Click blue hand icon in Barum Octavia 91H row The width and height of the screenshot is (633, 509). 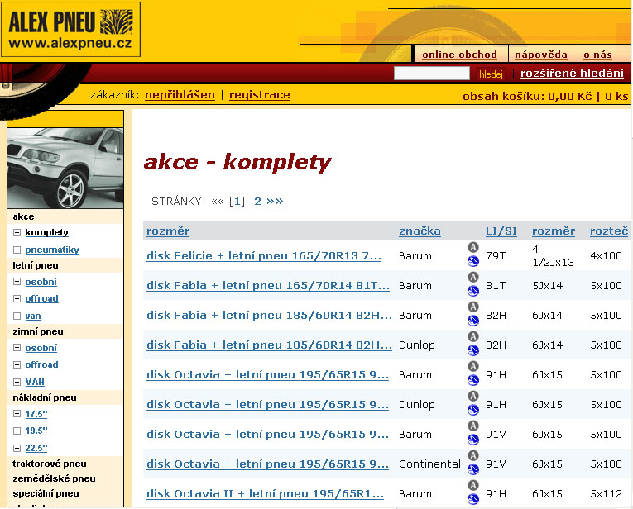(x=473, y=380)
